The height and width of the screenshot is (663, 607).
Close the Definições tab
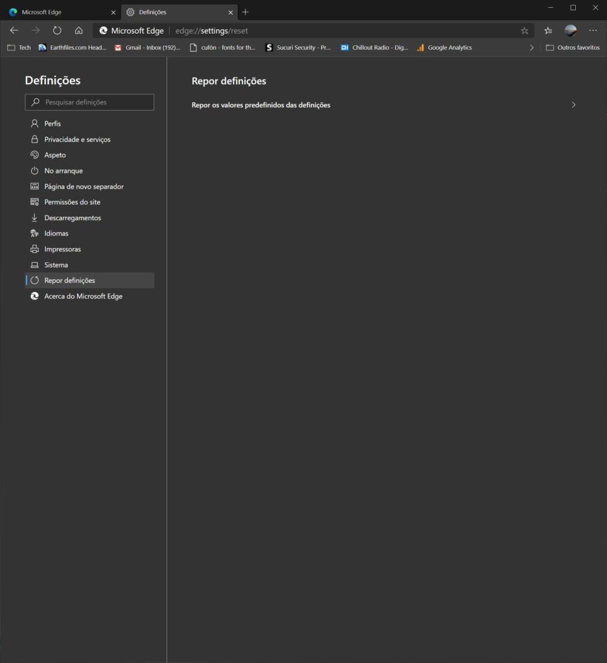[231, 12]
